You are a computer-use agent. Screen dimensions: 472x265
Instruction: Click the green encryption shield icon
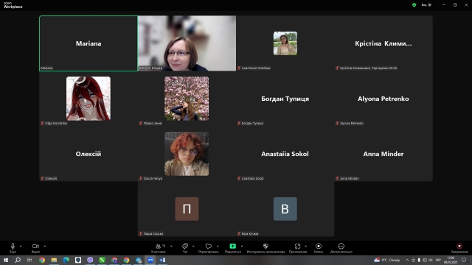[414, 5]
